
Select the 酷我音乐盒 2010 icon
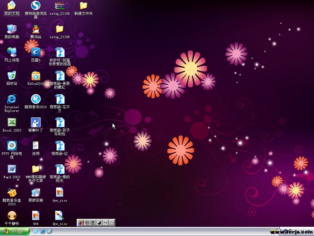[12, 193]
